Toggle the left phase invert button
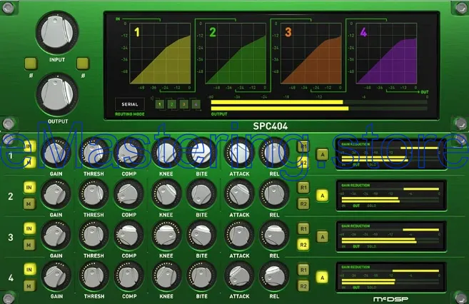This screenshot has width=469, height=304. (x=31, y=64)
